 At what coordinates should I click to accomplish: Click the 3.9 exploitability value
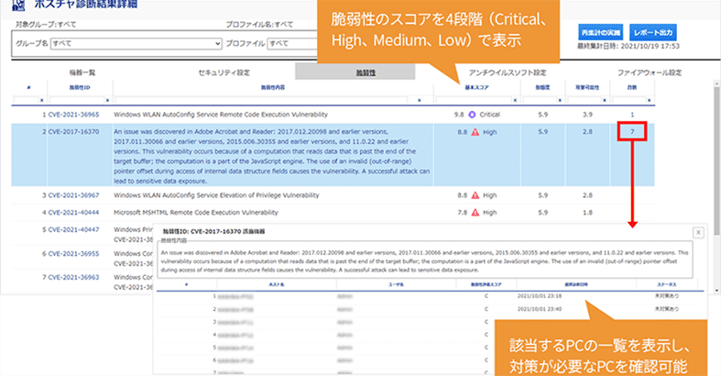[587, 115]
